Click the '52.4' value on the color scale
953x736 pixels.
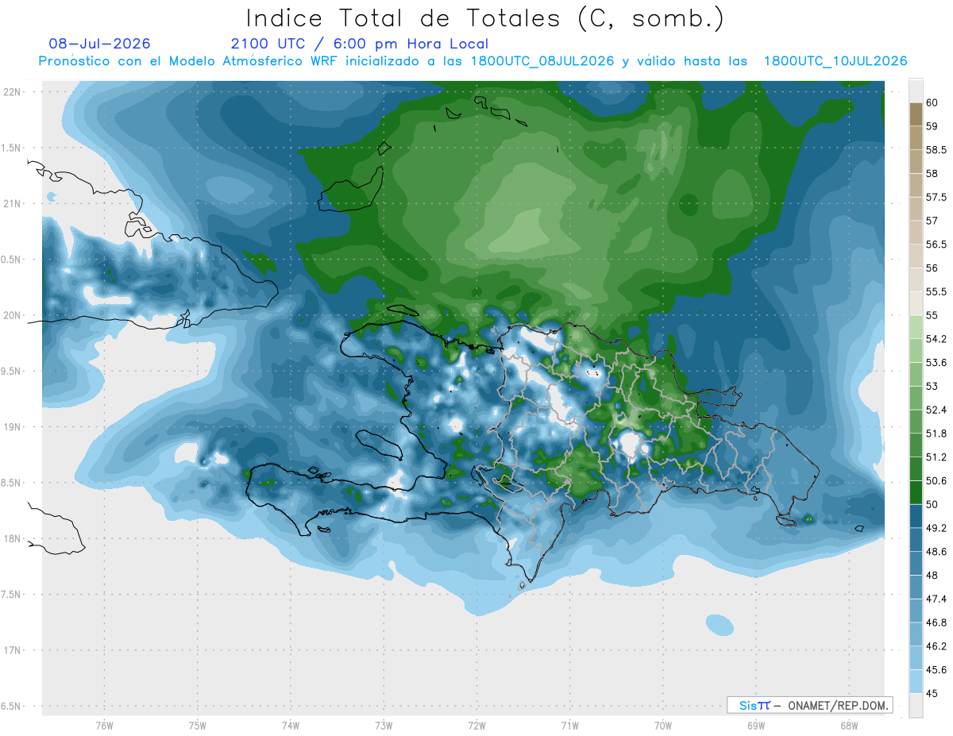(936, 410)
